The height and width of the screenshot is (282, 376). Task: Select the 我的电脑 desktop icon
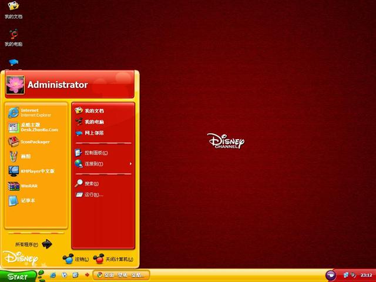pos(14,38)
